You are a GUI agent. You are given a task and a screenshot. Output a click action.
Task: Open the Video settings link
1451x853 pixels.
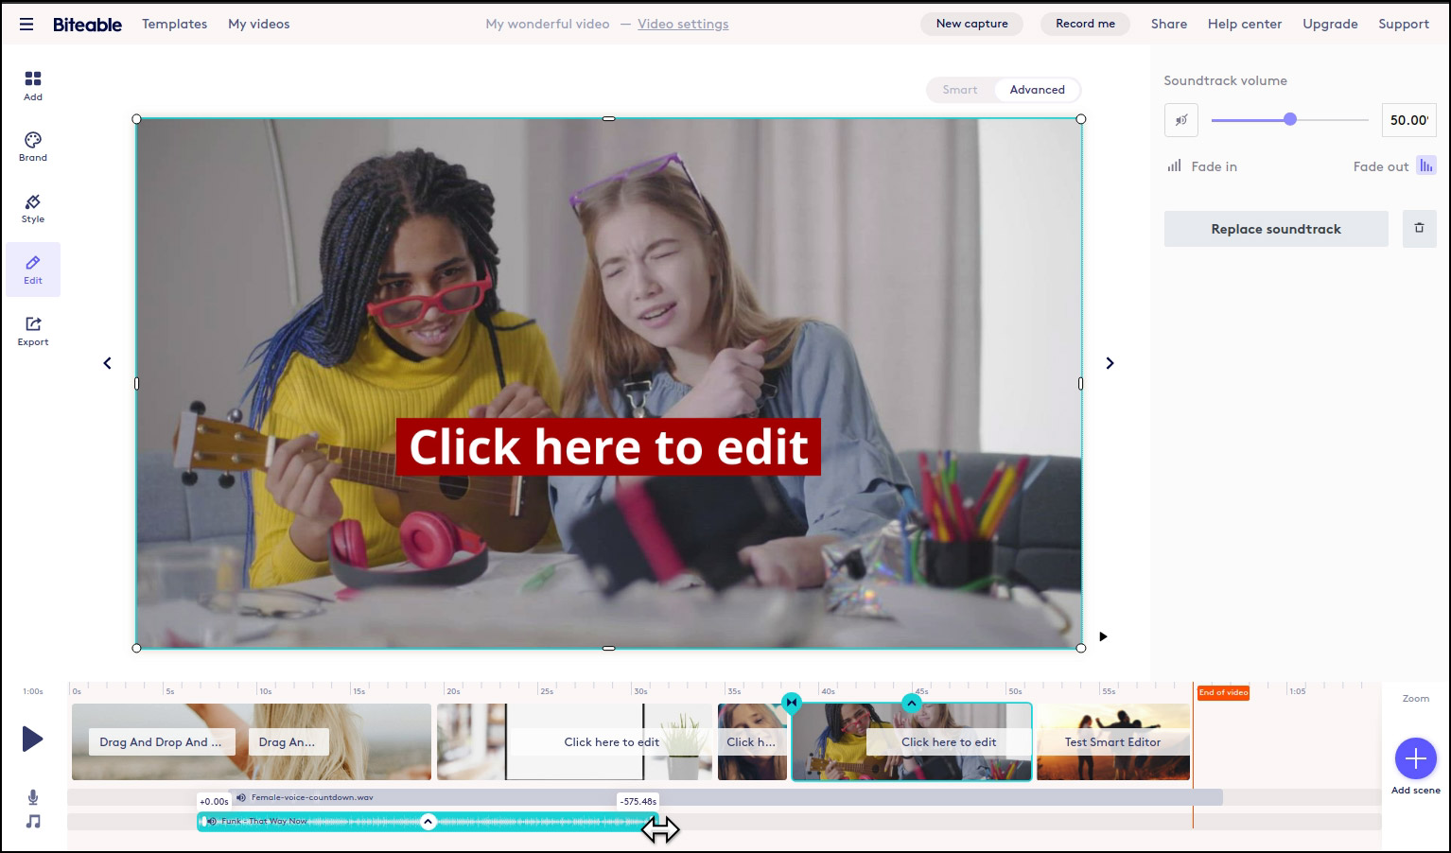coord(682,24)
